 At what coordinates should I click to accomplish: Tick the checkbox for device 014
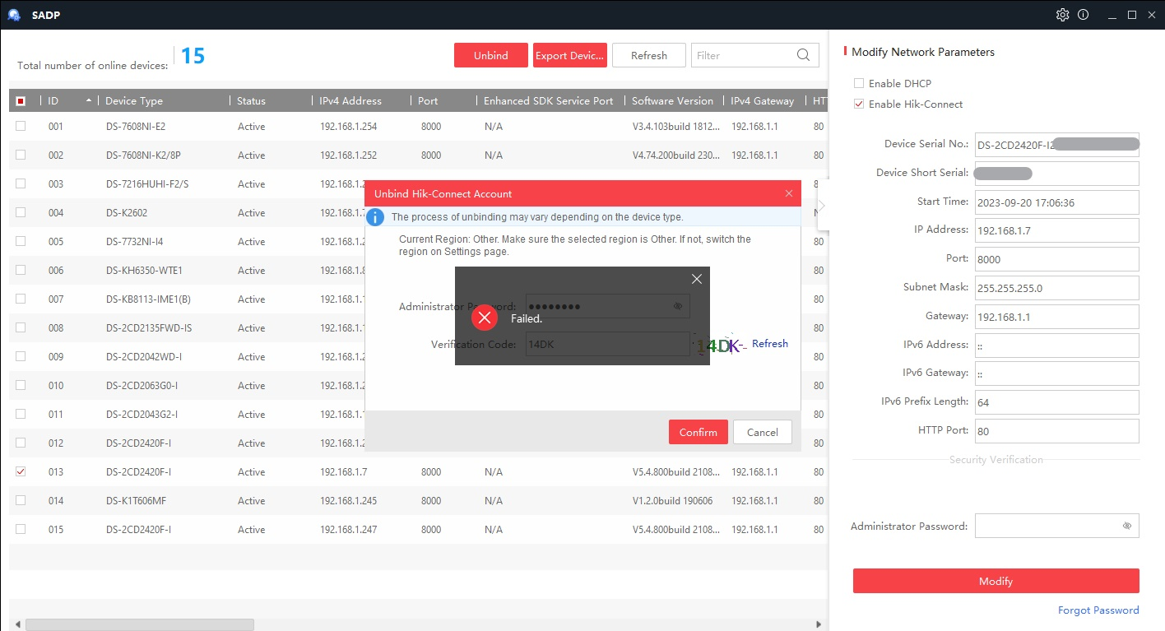(x=21, y=500)
